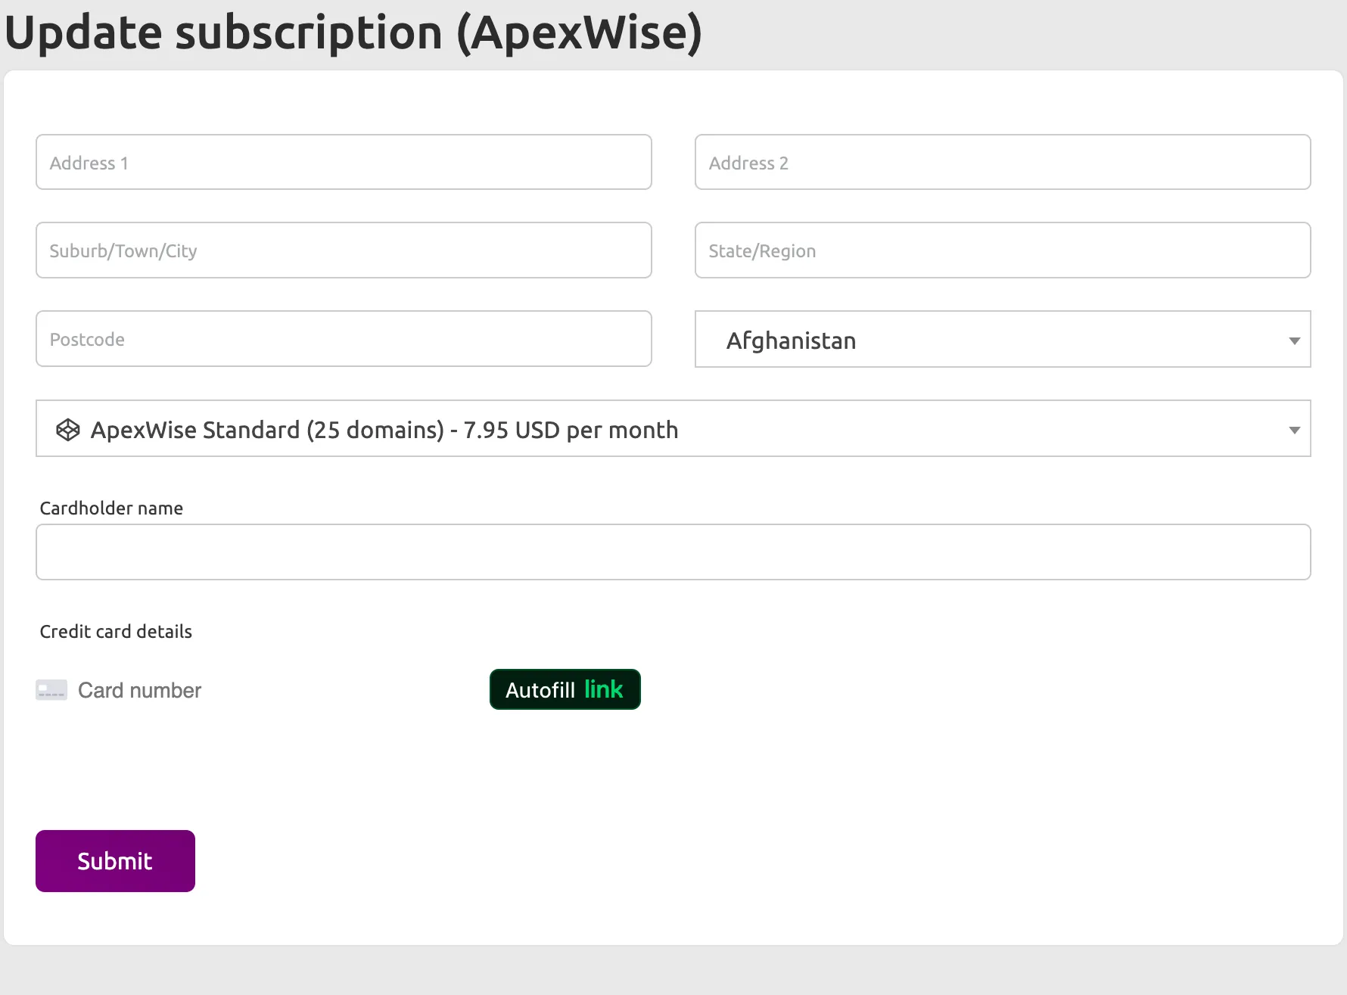
Task: Click the Autofill link button
Action: click(565, 689)
